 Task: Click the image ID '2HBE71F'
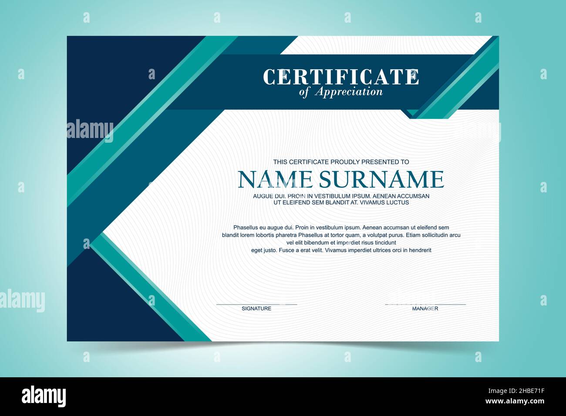522,391
